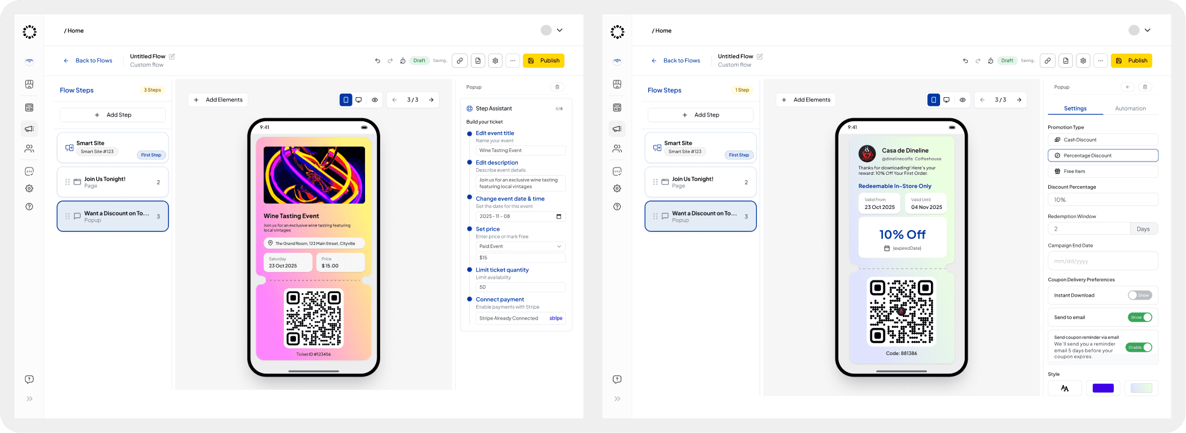
Task: Select the Smart Site step in left window
Action: coord(112,148)
